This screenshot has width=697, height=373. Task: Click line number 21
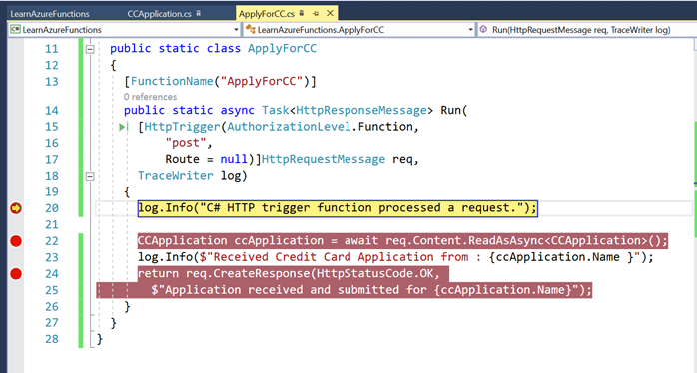52,224
